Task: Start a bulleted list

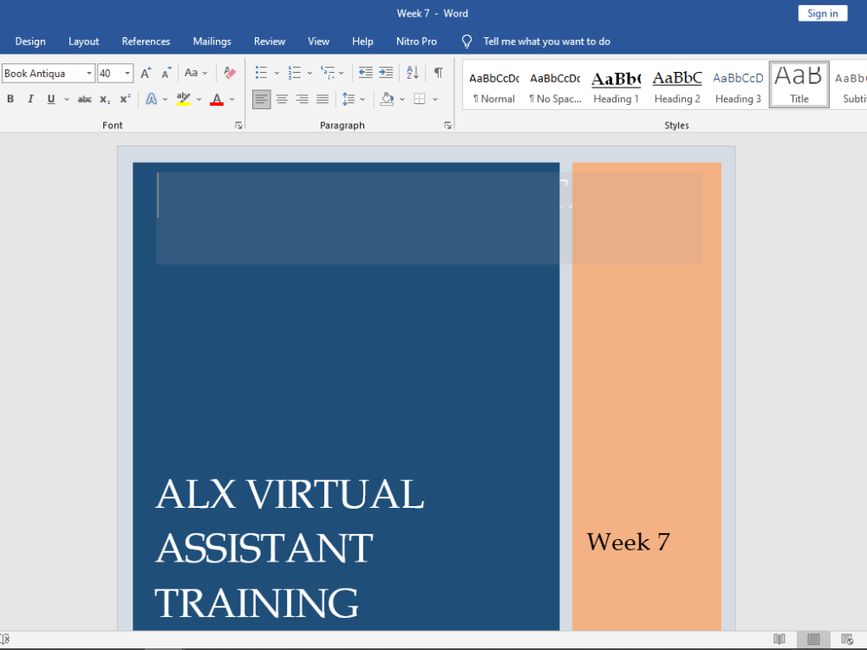Action: pos(261,73)
